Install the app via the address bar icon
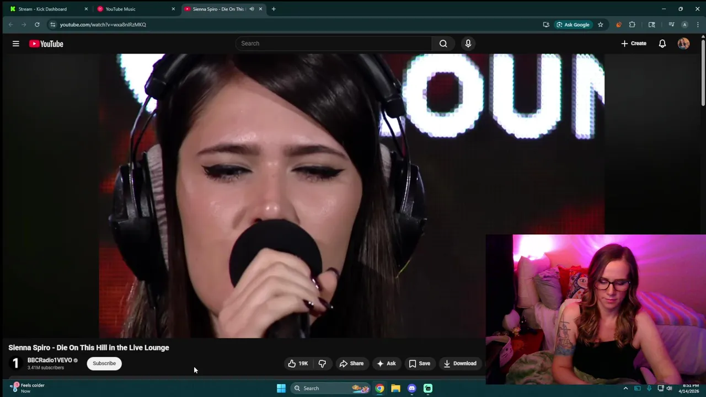The width and height of the screenshot is (706, 397). (546, 24)
